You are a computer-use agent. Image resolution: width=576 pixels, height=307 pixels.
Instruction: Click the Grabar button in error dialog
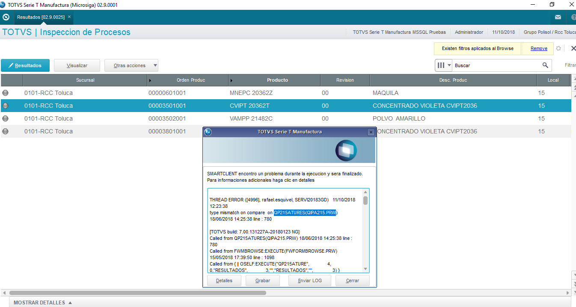(263, 280)
